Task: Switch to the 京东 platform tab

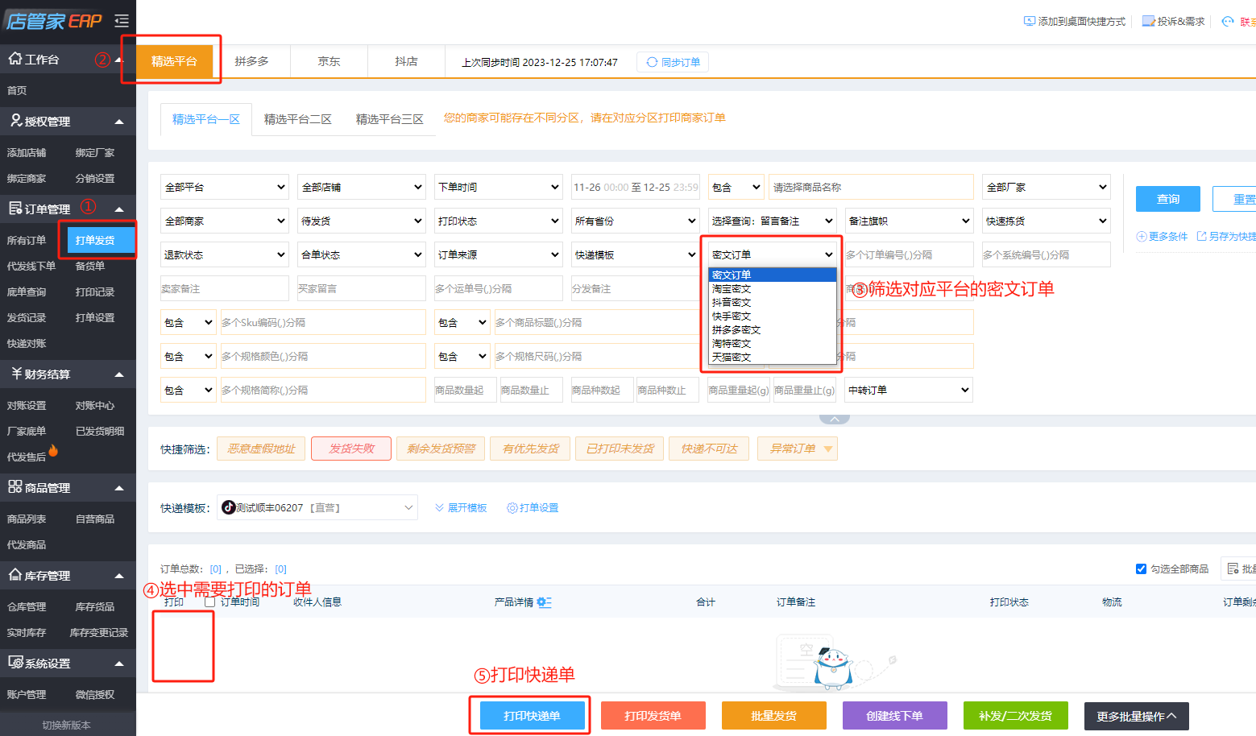Action: click(329, 61)
